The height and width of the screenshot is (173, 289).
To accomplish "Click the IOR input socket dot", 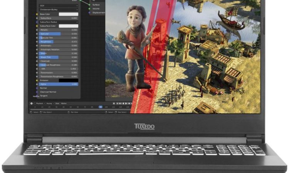I will (x=37, y=69).
